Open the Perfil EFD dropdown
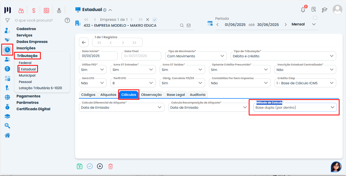The height and width of the screenshot is (176, 346). point(133,83)
